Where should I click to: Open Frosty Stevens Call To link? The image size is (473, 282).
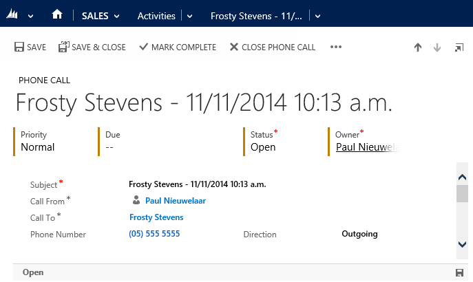coord(156,217)
